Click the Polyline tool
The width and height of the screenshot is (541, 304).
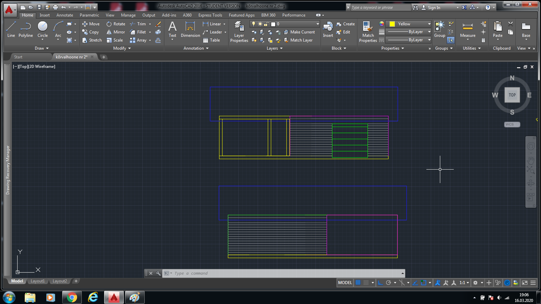pos(26,29)
